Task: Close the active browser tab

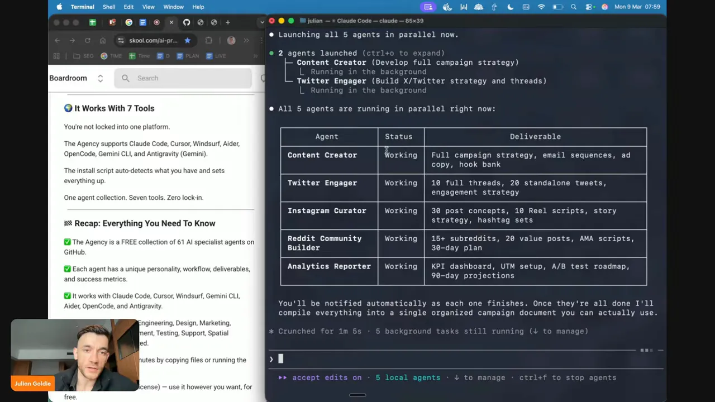Action: point(171,22)
